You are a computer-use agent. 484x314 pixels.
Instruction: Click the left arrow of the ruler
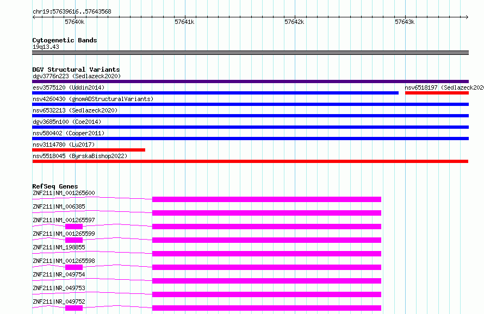[x=34, y=17]
